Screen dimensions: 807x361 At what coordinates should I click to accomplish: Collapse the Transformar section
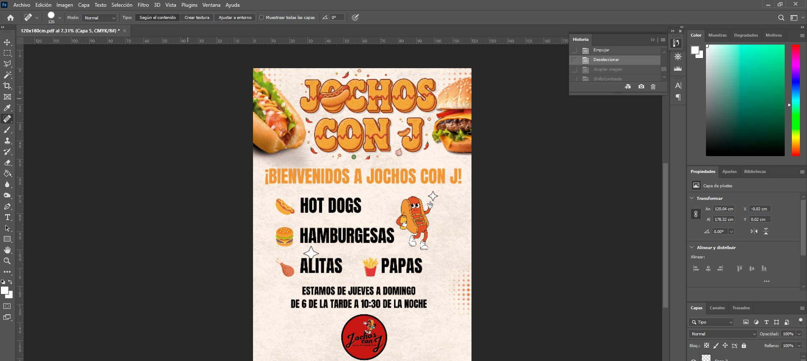[692, 198]
